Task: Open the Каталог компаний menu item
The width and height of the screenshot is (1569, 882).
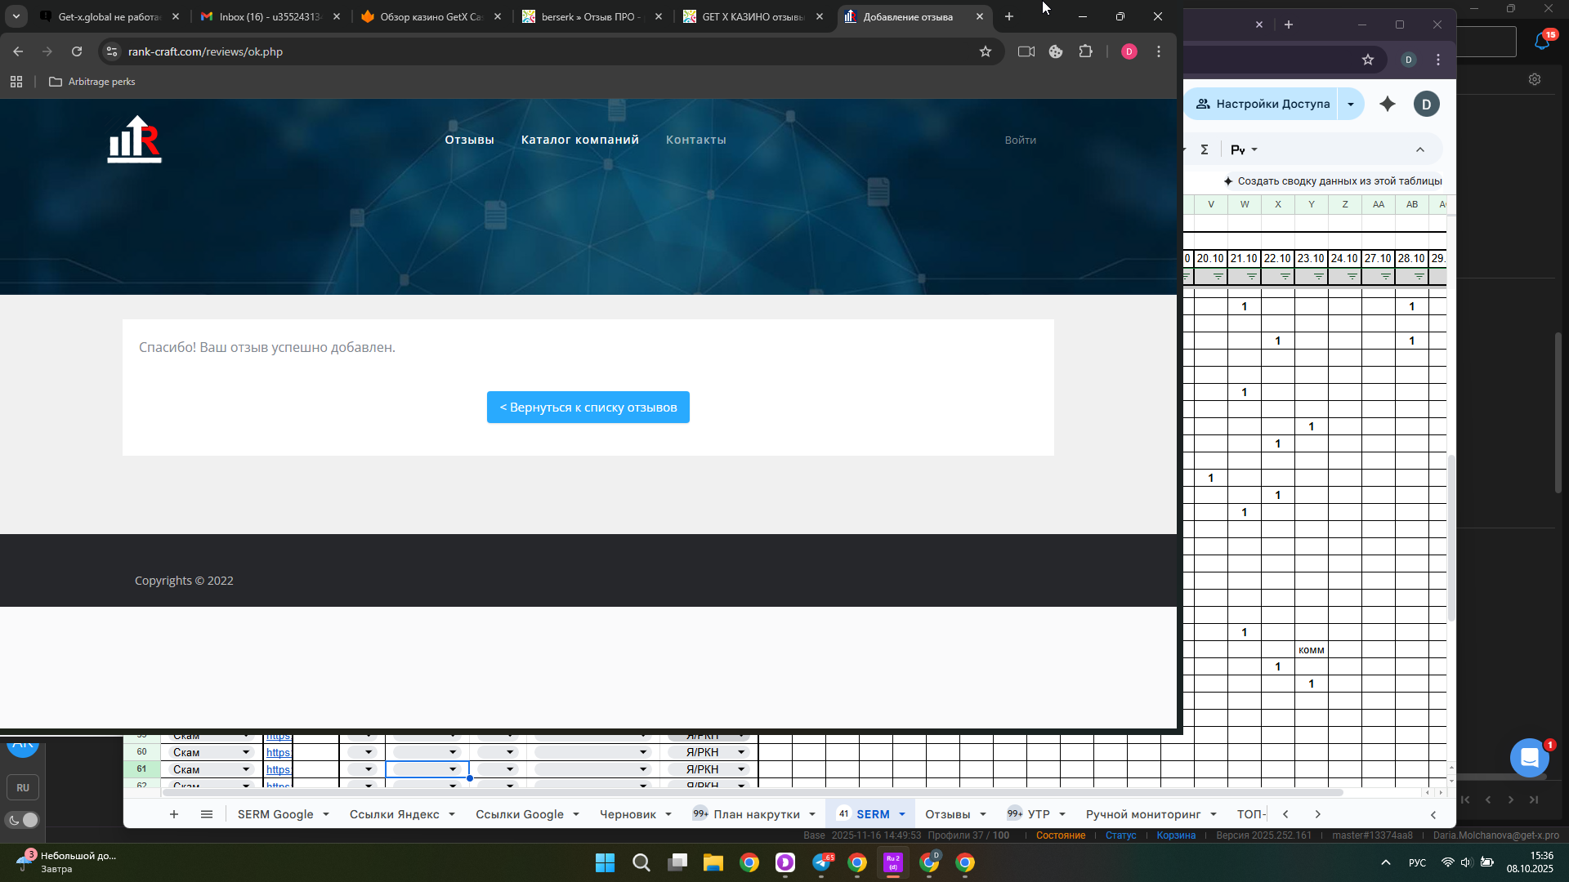Action: coord(579,140)
